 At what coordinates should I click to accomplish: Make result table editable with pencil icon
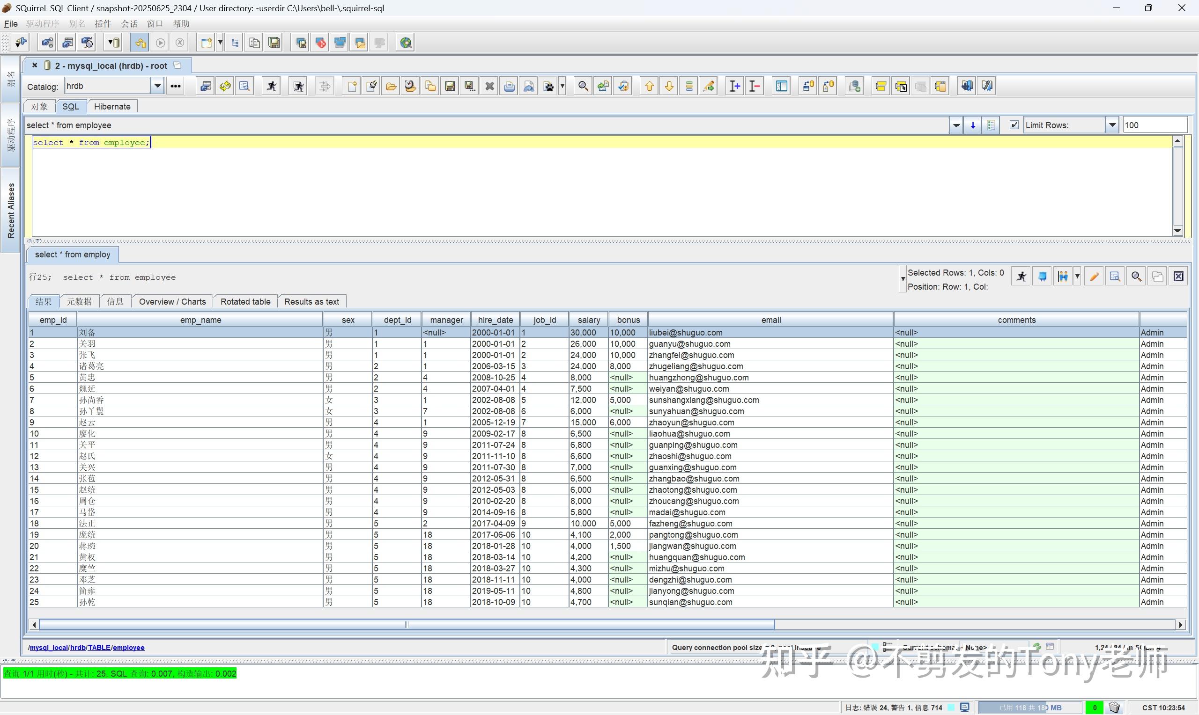(1095, 276)
